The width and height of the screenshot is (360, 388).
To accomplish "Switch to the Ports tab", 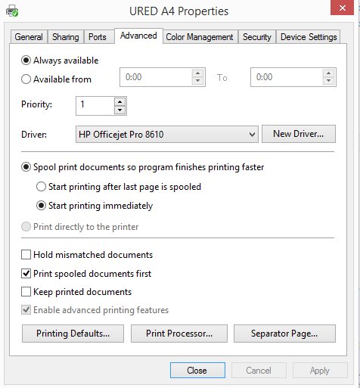I will tap(98, 37).
